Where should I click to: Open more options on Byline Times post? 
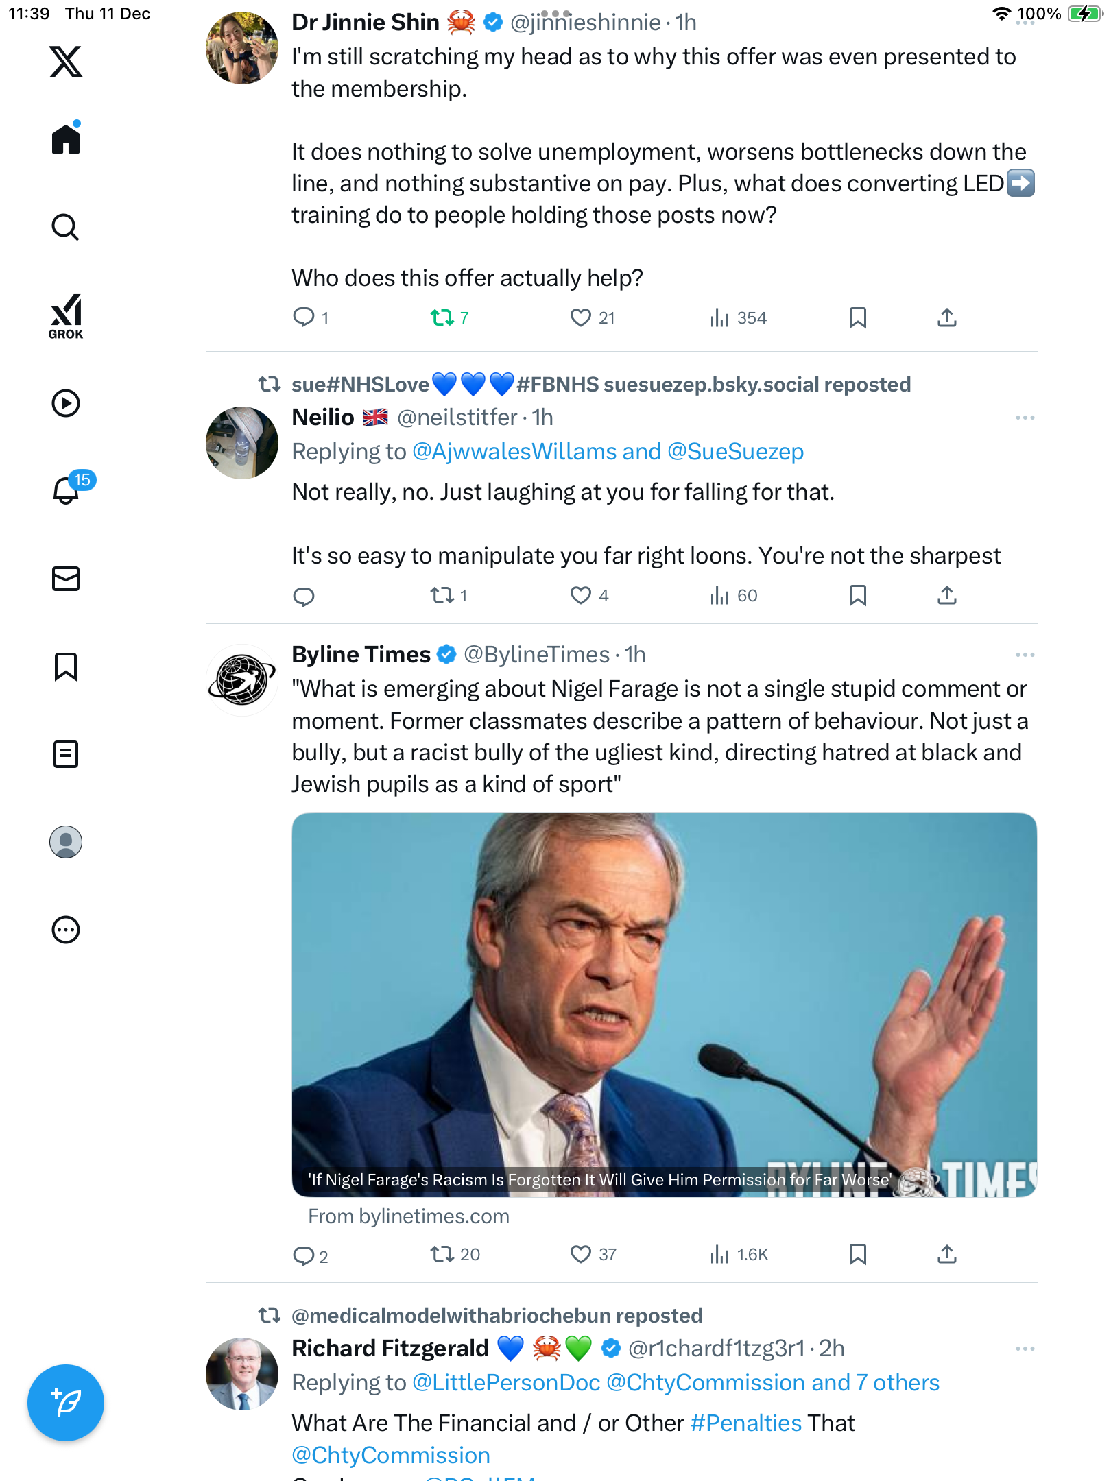(x=1025, y=655)
